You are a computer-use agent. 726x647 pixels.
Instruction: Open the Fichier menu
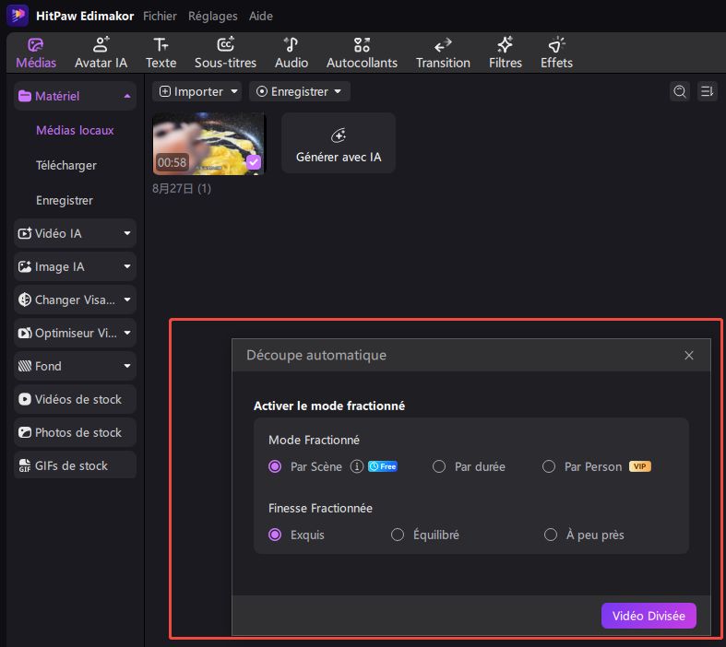click(x=160, y=17)
